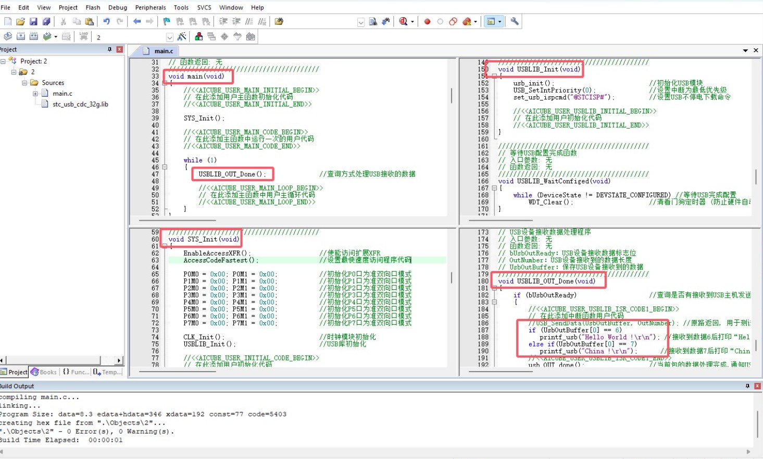763x459 pixels.
Task: Close the Project panel with red X
Action: click(x=120, y=49)
